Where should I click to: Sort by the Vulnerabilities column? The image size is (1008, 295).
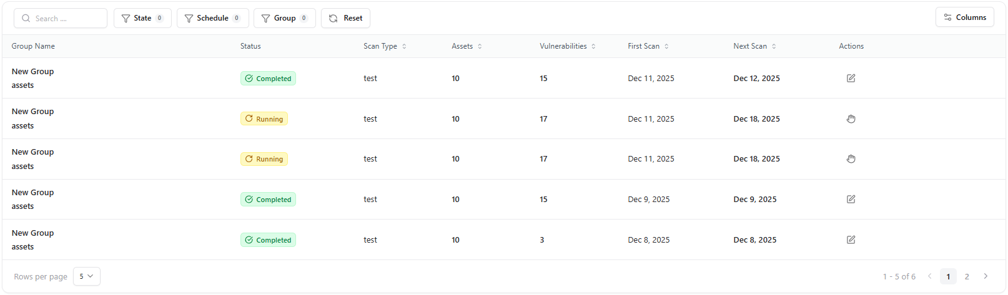pyautogui.click(x=593, y=46)
